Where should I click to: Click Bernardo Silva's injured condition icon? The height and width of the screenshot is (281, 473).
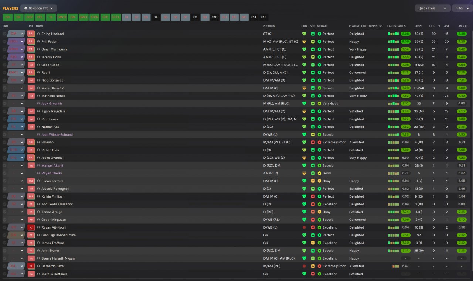(x=304, y=266)
